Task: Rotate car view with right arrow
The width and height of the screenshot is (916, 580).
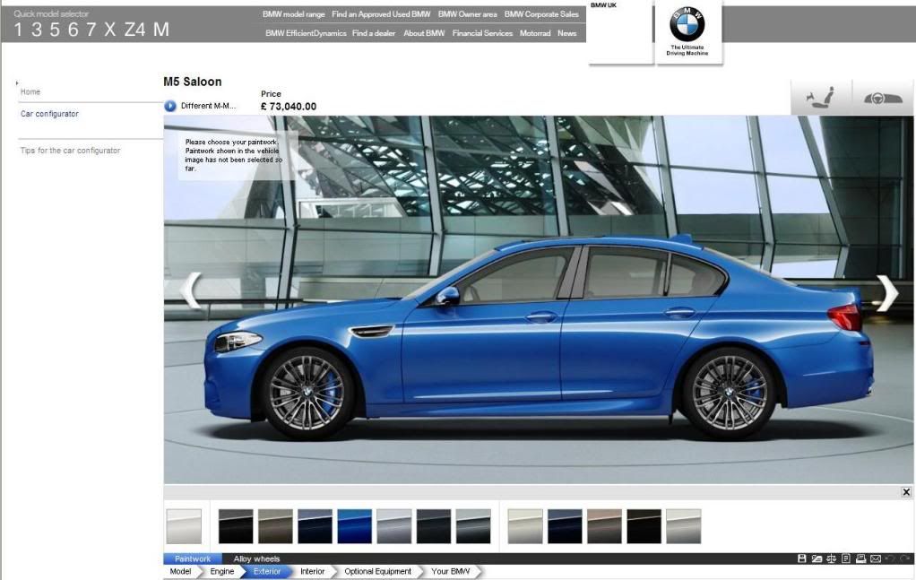Action: (x=887, y=292)
